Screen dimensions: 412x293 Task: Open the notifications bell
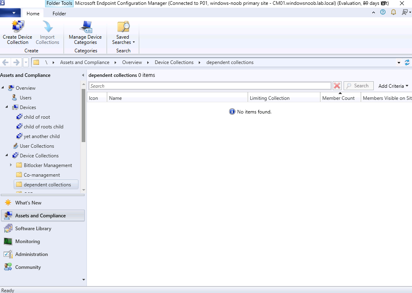(393, 12)
